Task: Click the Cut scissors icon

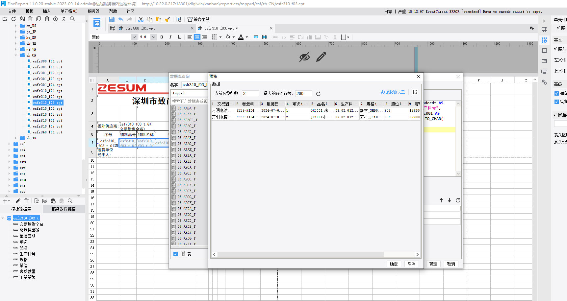Action: pyautogui.click(x=141, y=19)
